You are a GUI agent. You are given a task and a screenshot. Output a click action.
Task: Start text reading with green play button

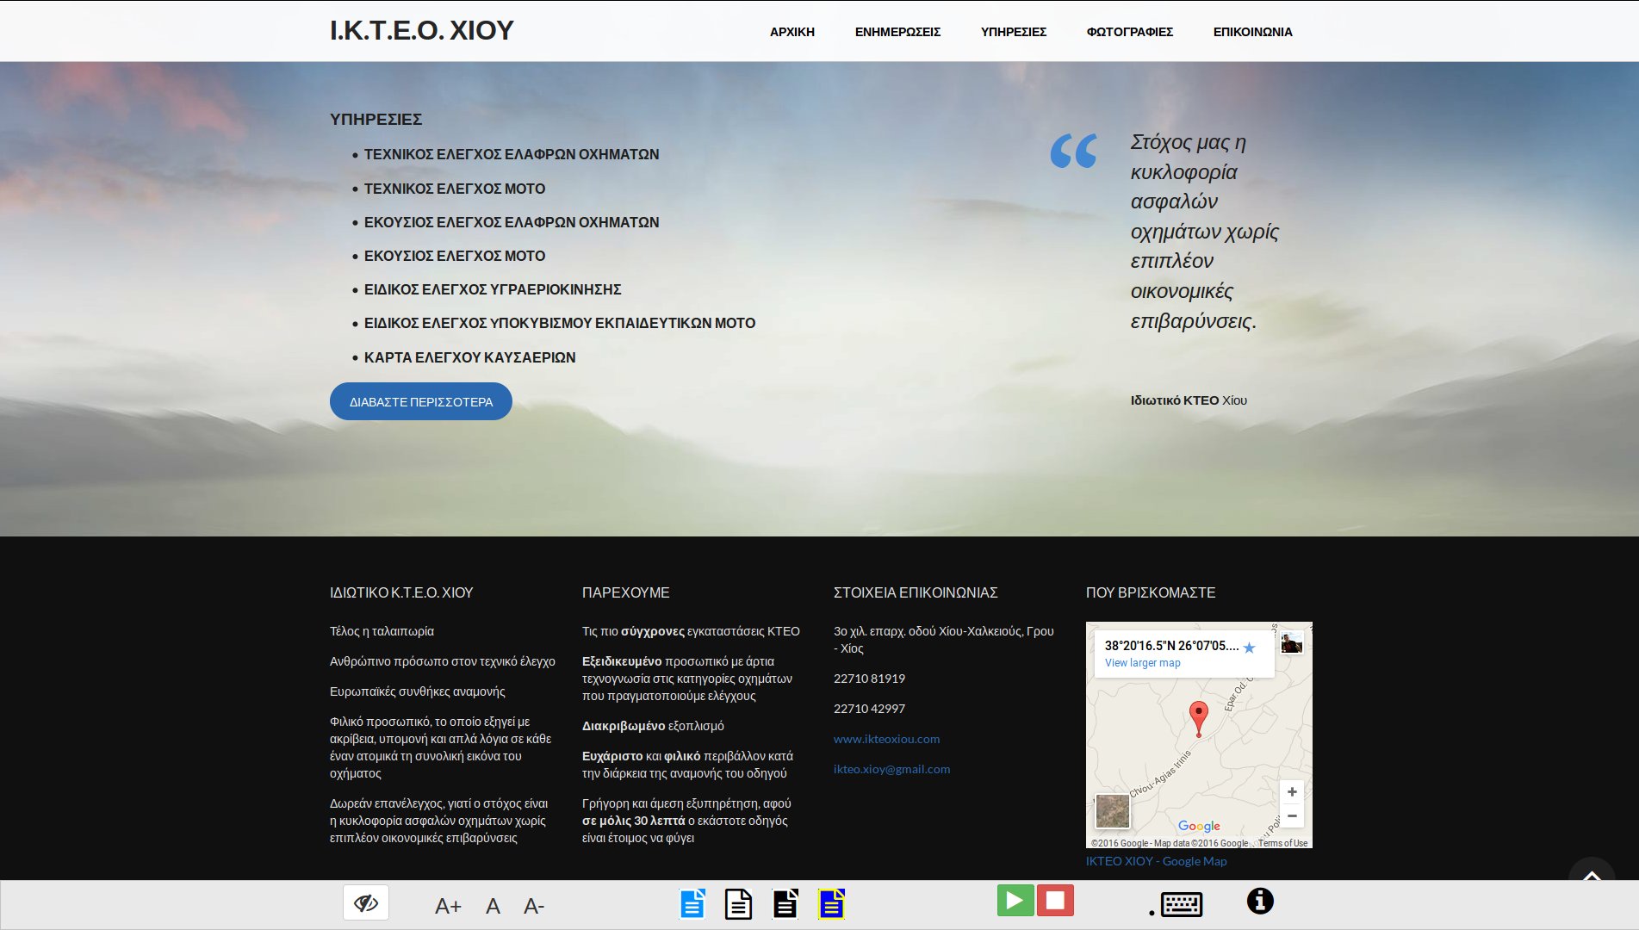1015,901
